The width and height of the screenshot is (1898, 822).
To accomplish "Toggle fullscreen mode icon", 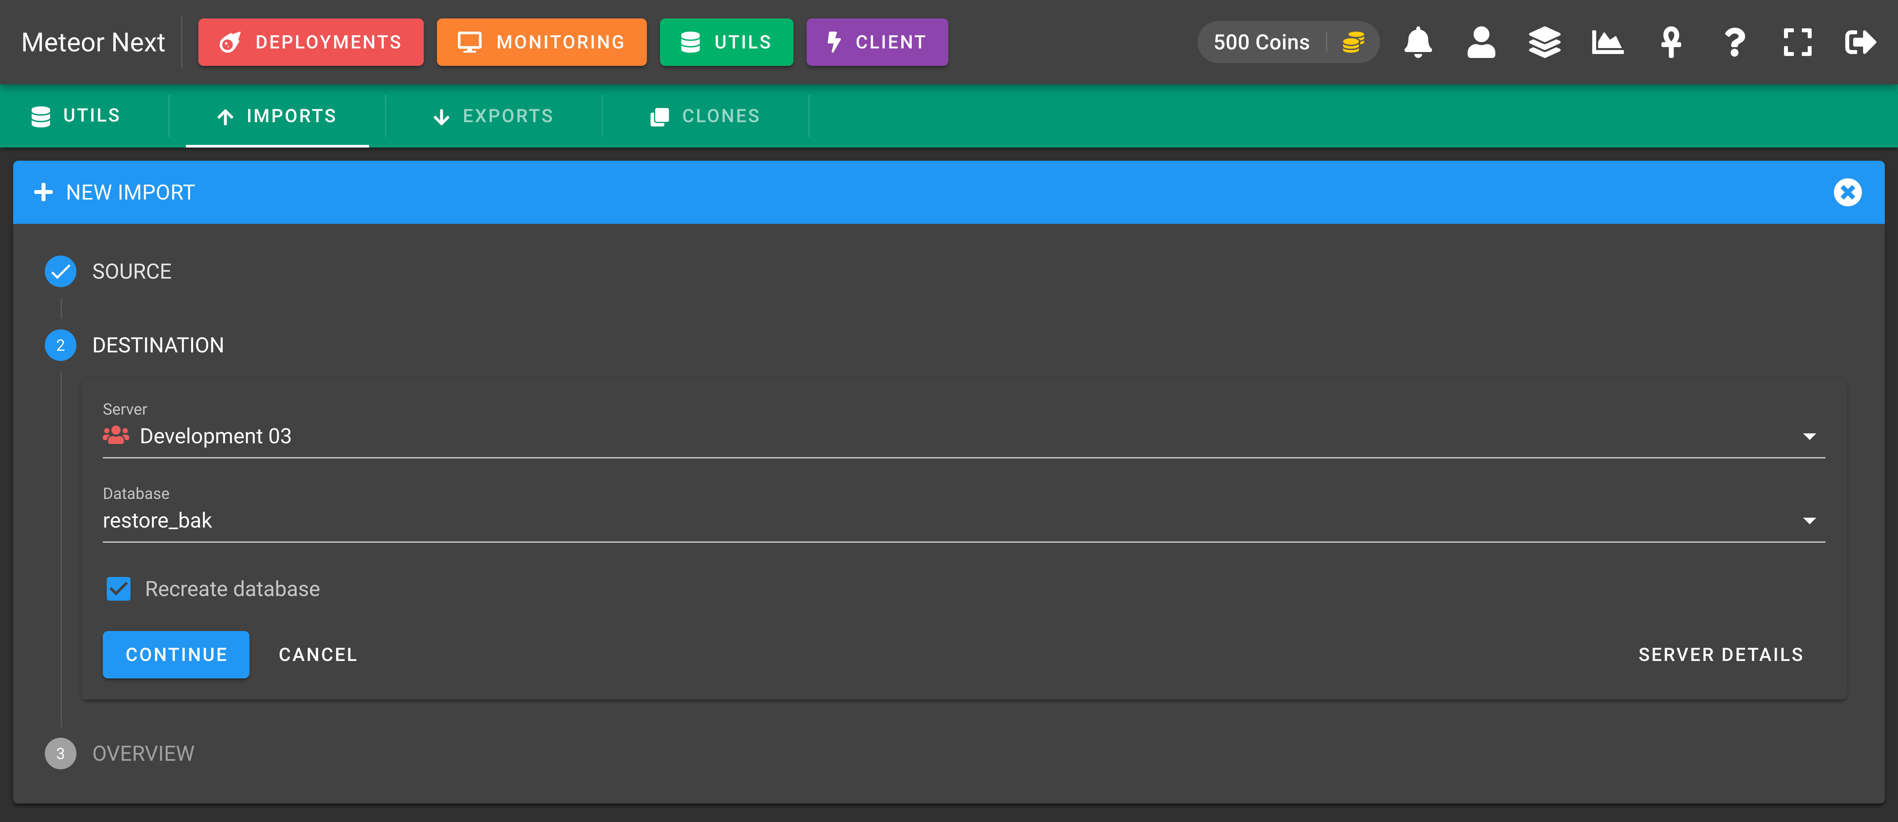I will [1798, 42].
